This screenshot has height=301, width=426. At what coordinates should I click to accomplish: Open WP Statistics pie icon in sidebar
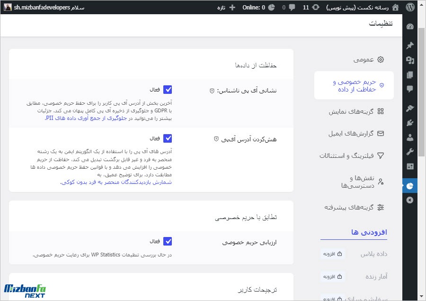410,186
